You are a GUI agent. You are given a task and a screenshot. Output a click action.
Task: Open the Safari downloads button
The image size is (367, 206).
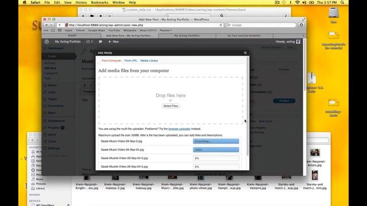[x=301, y=25]
